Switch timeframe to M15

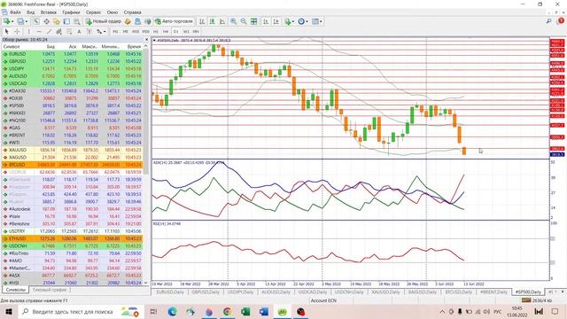click(136, 32)
